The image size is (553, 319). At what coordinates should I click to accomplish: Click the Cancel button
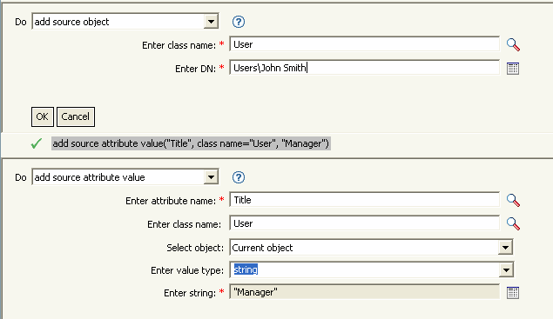[x=76, y=116]
